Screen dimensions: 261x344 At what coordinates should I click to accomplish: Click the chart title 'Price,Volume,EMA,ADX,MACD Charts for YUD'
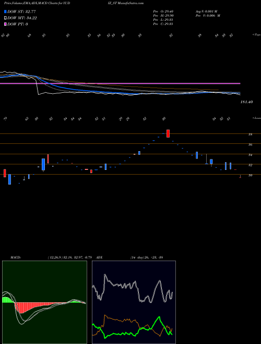point(37,3)
